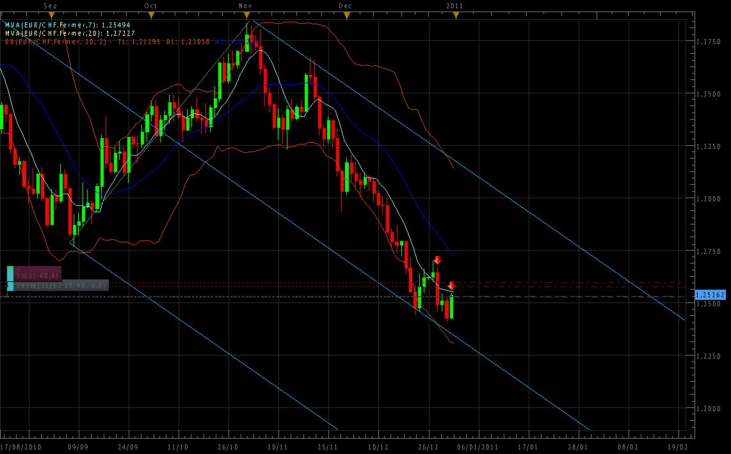Click the orange Dec month marker triangle
Image resolution: width=731 pixels, height=454 pixels.
tap(346, 15)
